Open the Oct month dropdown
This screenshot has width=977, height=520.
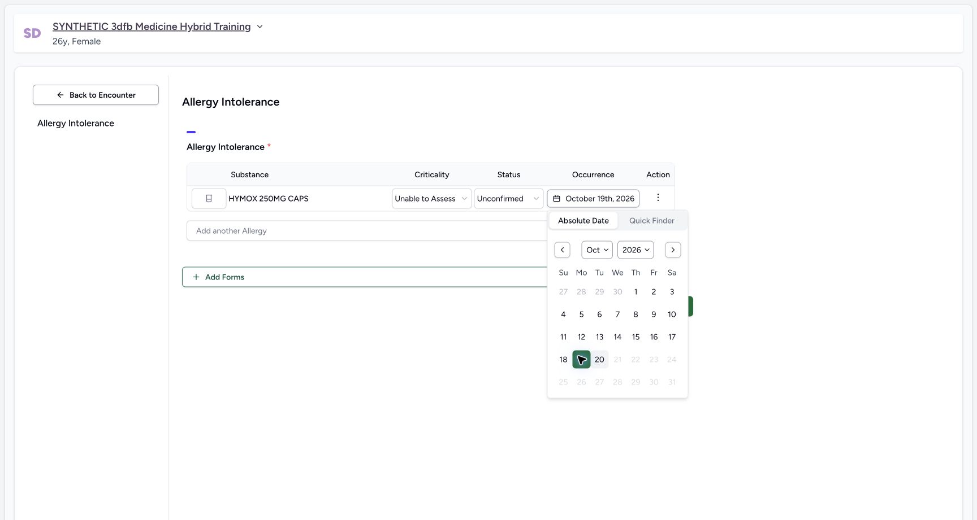click(597, 250)
